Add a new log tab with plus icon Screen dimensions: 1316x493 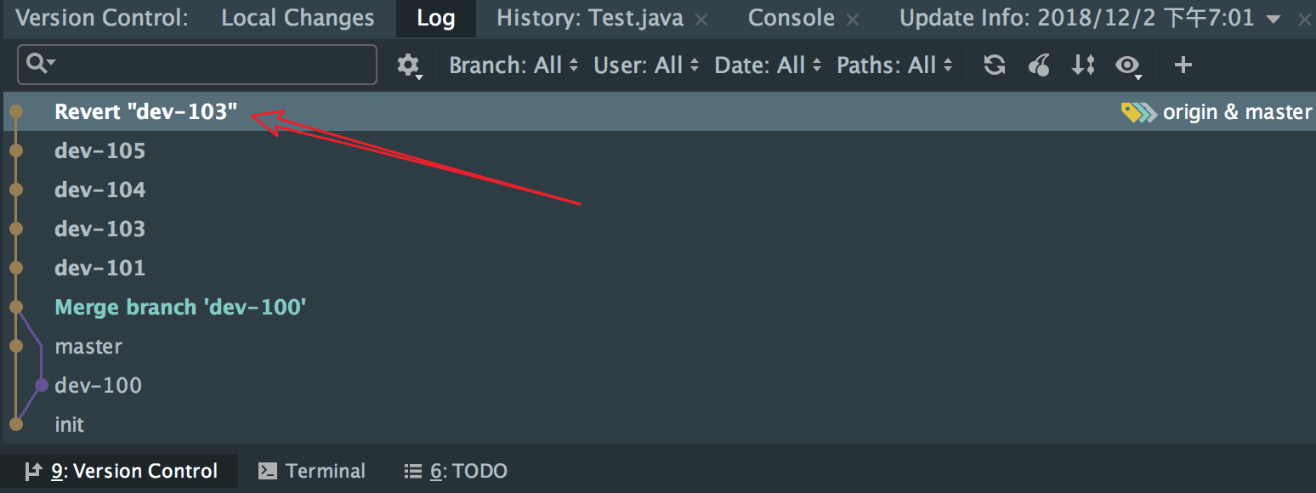(1183, 65)
